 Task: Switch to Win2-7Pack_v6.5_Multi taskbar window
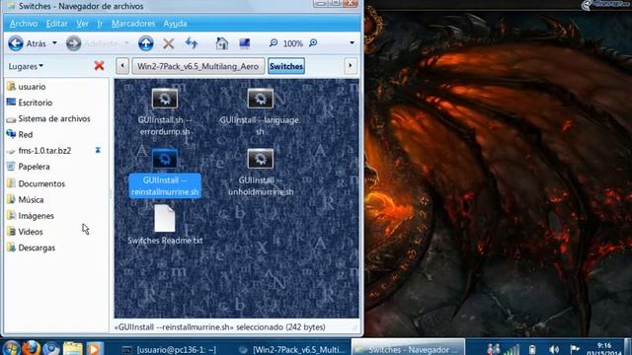click(292, 350)
